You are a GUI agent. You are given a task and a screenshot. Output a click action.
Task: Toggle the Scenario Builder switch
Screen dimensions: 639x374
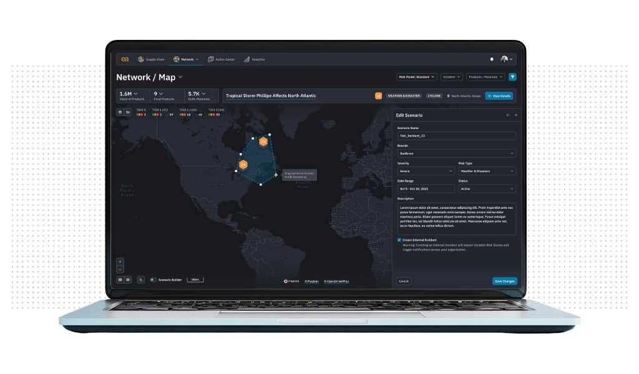click(154, 280)
